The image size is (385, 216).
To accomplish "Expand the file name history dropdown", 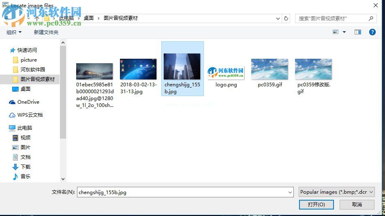I will [x=290, y=192].
